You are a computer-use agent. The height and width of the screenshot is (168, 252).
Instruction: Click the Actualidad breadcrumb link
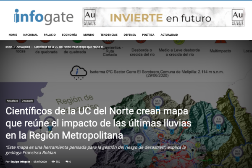tap(23, 47)
